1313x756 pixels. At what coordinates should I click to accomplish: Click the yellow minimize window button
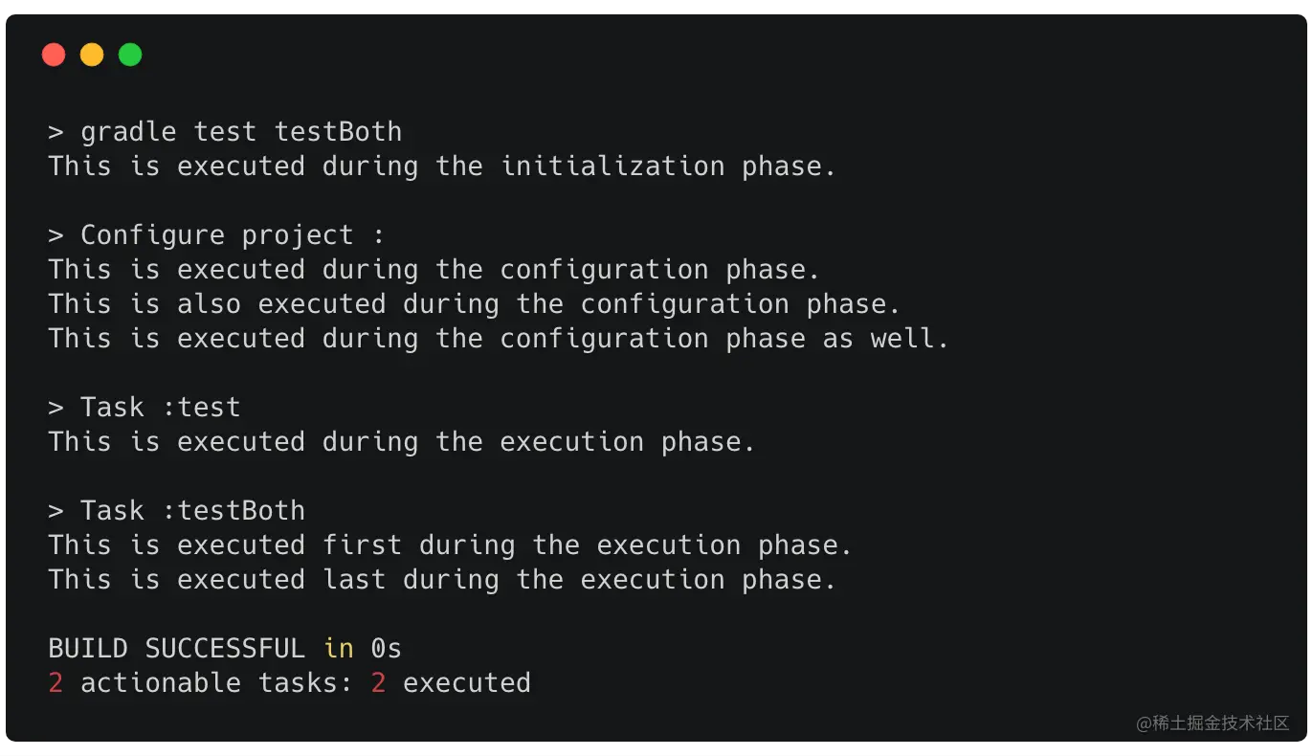pyautogui.click(x=92, y=56)
